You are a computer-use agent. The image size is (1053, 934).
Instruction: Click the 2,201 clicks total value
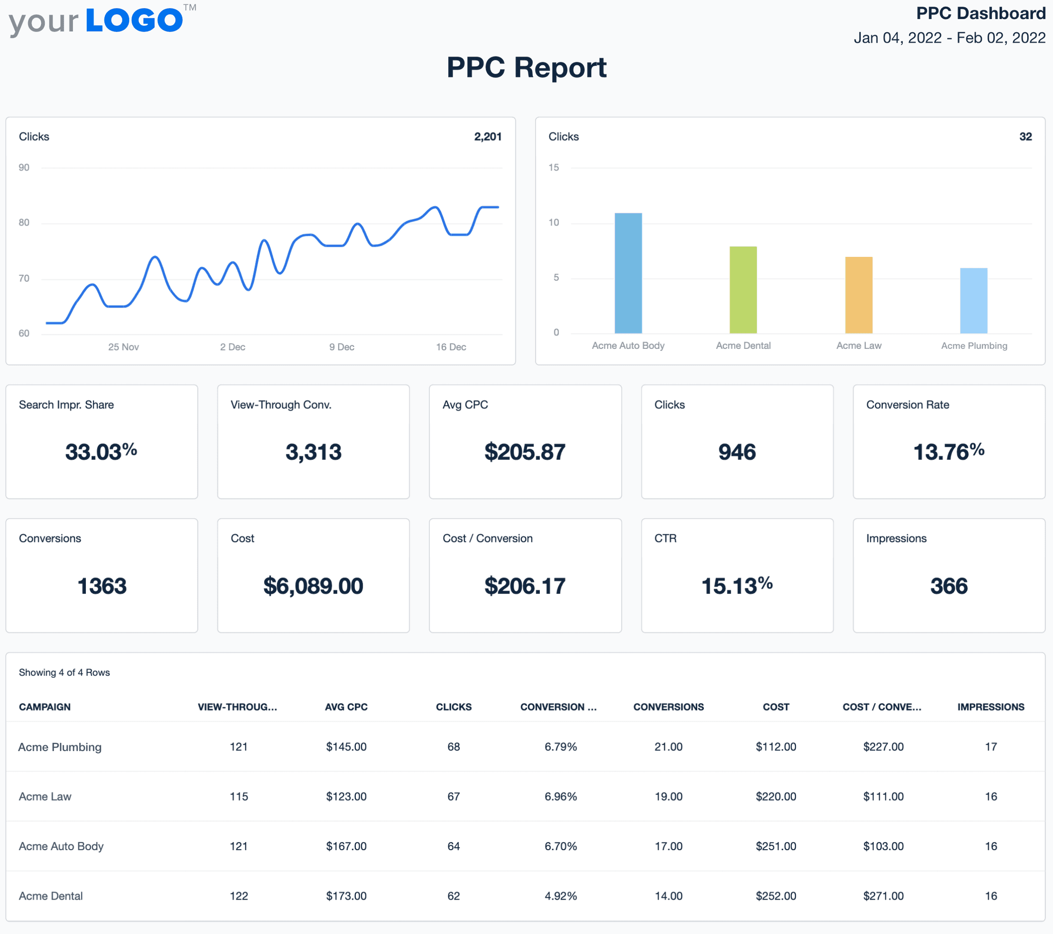(x=487, y=137)
